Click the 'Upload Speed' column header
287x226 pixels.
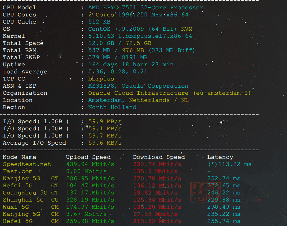[88, 157]
